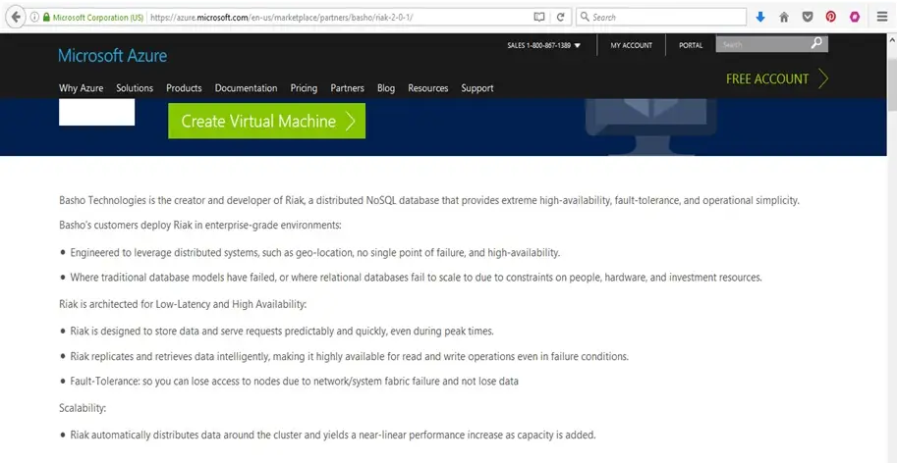Click Azure site search magnifier icon
Viewport: 897px width, 463px height.
[816, 43]
